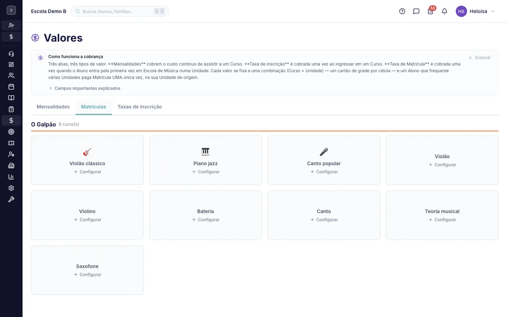
Task: Open the wrench tools icon in the sidebar
Action: (11, 199)
